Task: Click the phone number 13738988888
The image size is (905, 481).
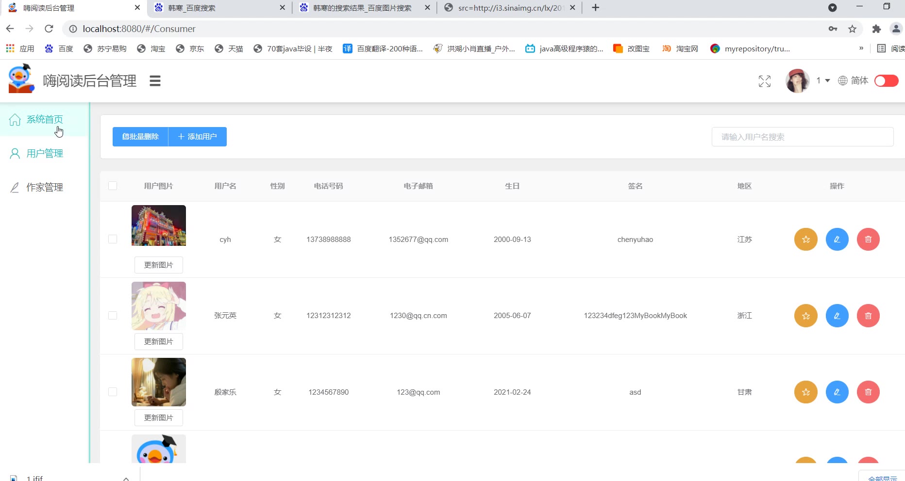Action: pyautogui.click(x=329, y=240)
